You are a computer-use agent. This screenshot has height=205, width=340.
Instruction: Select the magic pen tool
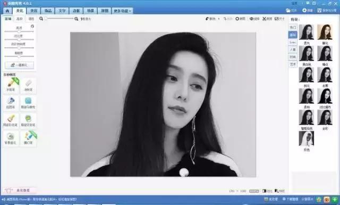(28, 138)
